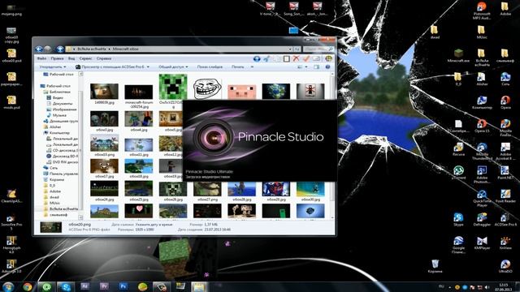The width and height of the screenshot is (520, 292).
Task: Open uTorrent desktop shortcut
Action: (x=458, y=173)
